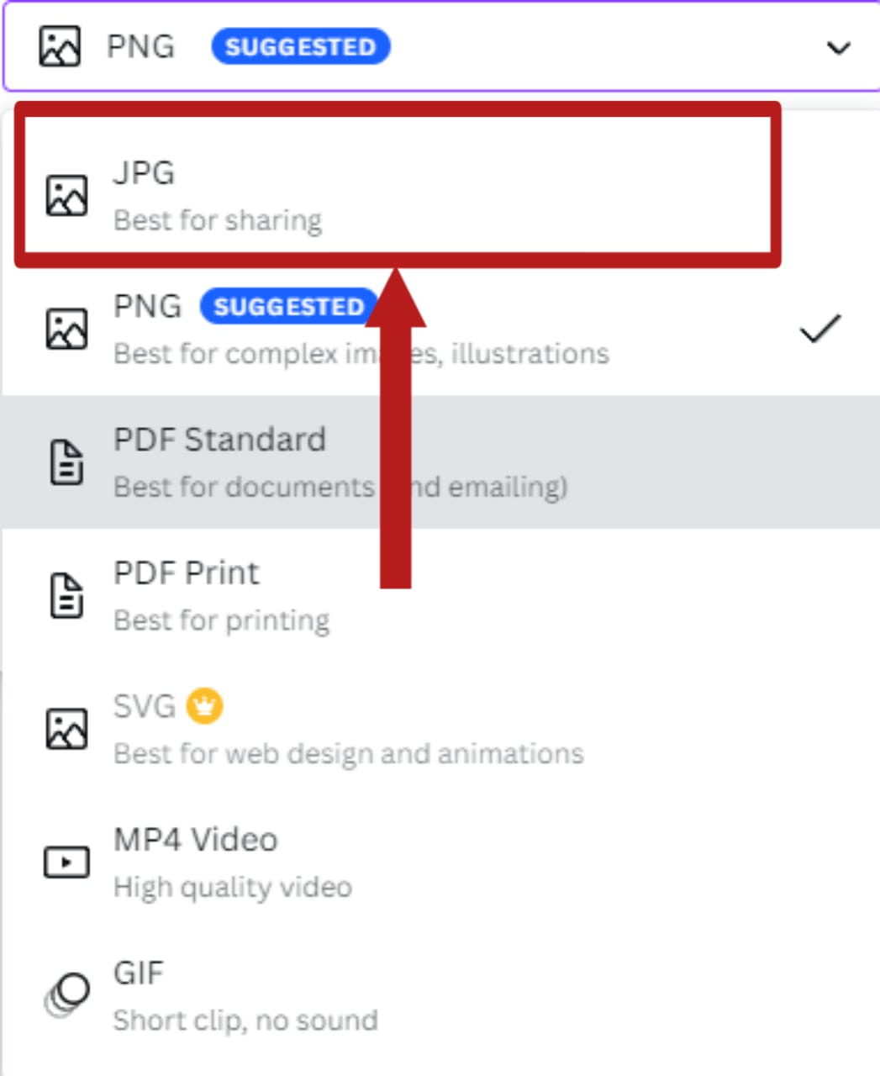Click the SVG image icon
This screenshot has height=1076, width=880.
tap(66, 728)
